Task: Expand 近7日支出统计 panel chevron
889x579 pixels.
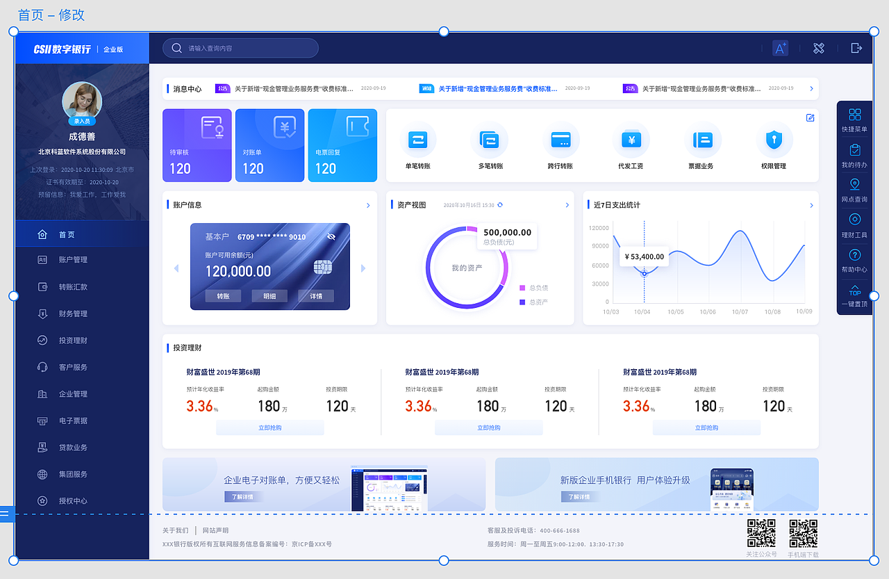Action: tap(811, 205)
